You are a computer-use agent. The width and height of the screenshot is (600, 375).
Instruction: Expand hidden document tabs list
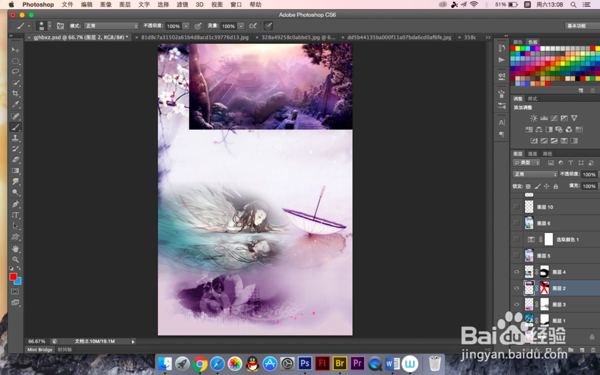[x=487, y=37]
